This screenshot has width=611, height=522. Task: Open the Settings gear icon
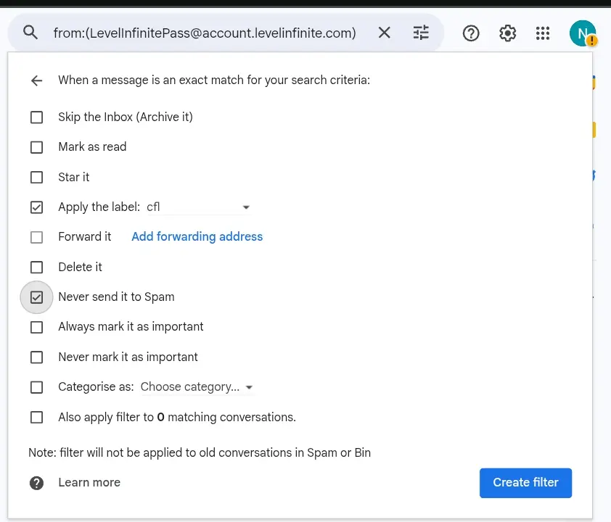tap(507, 33)
